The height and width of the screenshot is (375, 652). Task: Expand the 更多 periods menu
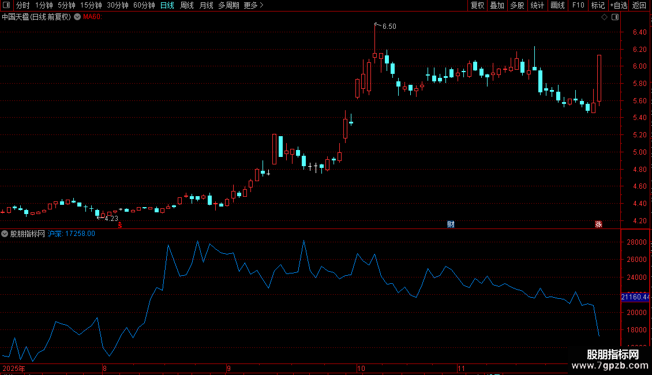click(253, 5)
